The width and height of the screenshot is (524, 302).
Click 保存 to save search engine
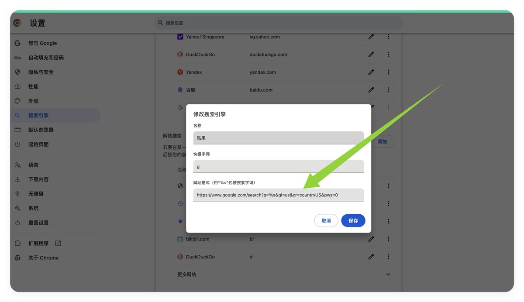(353, 220)
